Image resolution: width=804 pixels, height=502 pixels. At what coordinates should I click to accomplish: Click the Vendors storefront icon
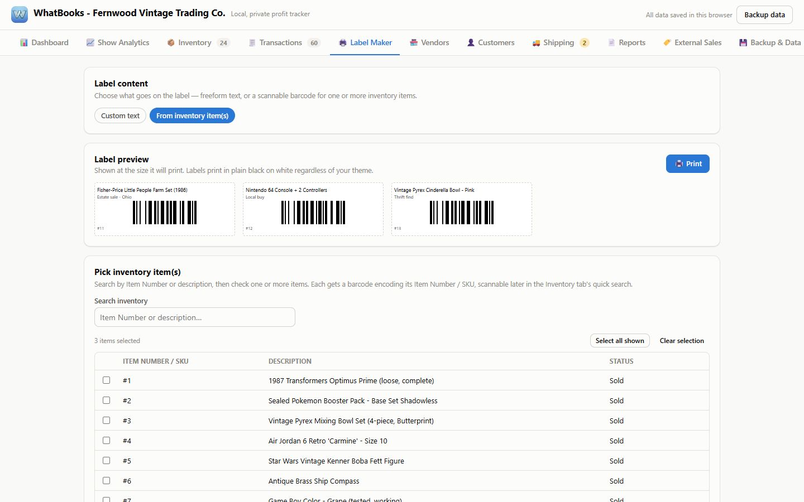(x=414, y=42)
